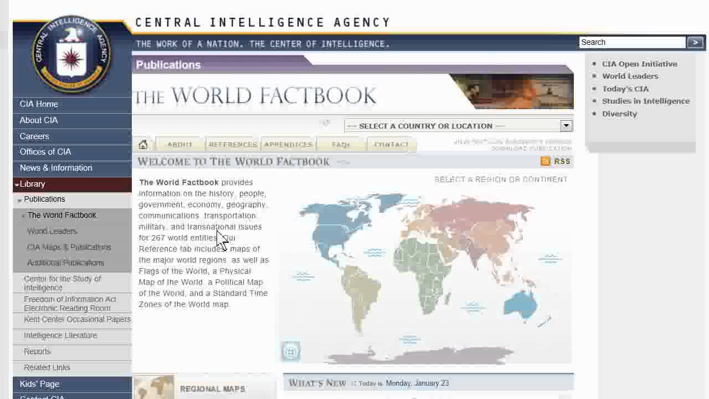Click the home icon in Factbook tabs
This screenshot has height=399, width=709.
[143, 145]
